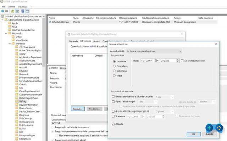Viewport: 227px width, 141px height.
Task: Click the Autochk folder icon
Action: pyautogui.click(x=17, y=67)
